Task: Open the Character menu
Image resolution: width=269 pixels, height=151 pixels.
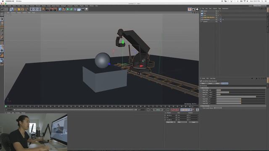Action: 70,6
